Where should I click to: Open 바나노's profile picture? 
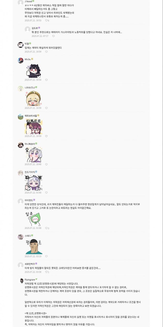(21, 61)
